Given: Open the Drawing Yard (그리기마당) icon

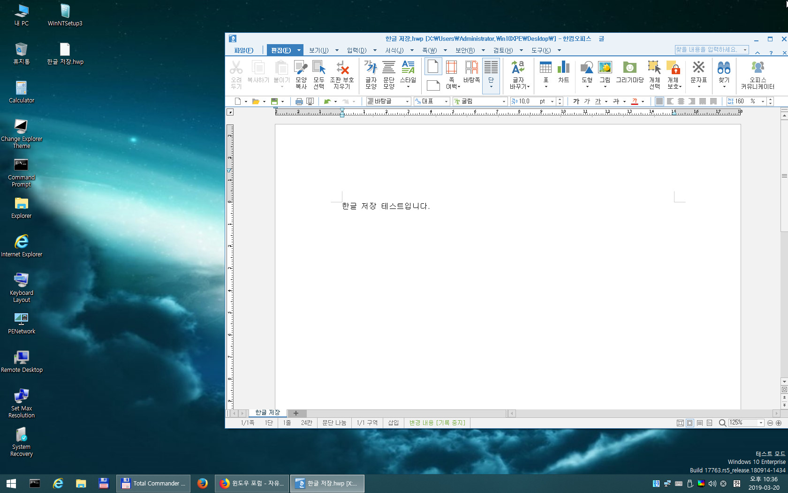Looking at the screenshot, I should (x=629, y=72).
